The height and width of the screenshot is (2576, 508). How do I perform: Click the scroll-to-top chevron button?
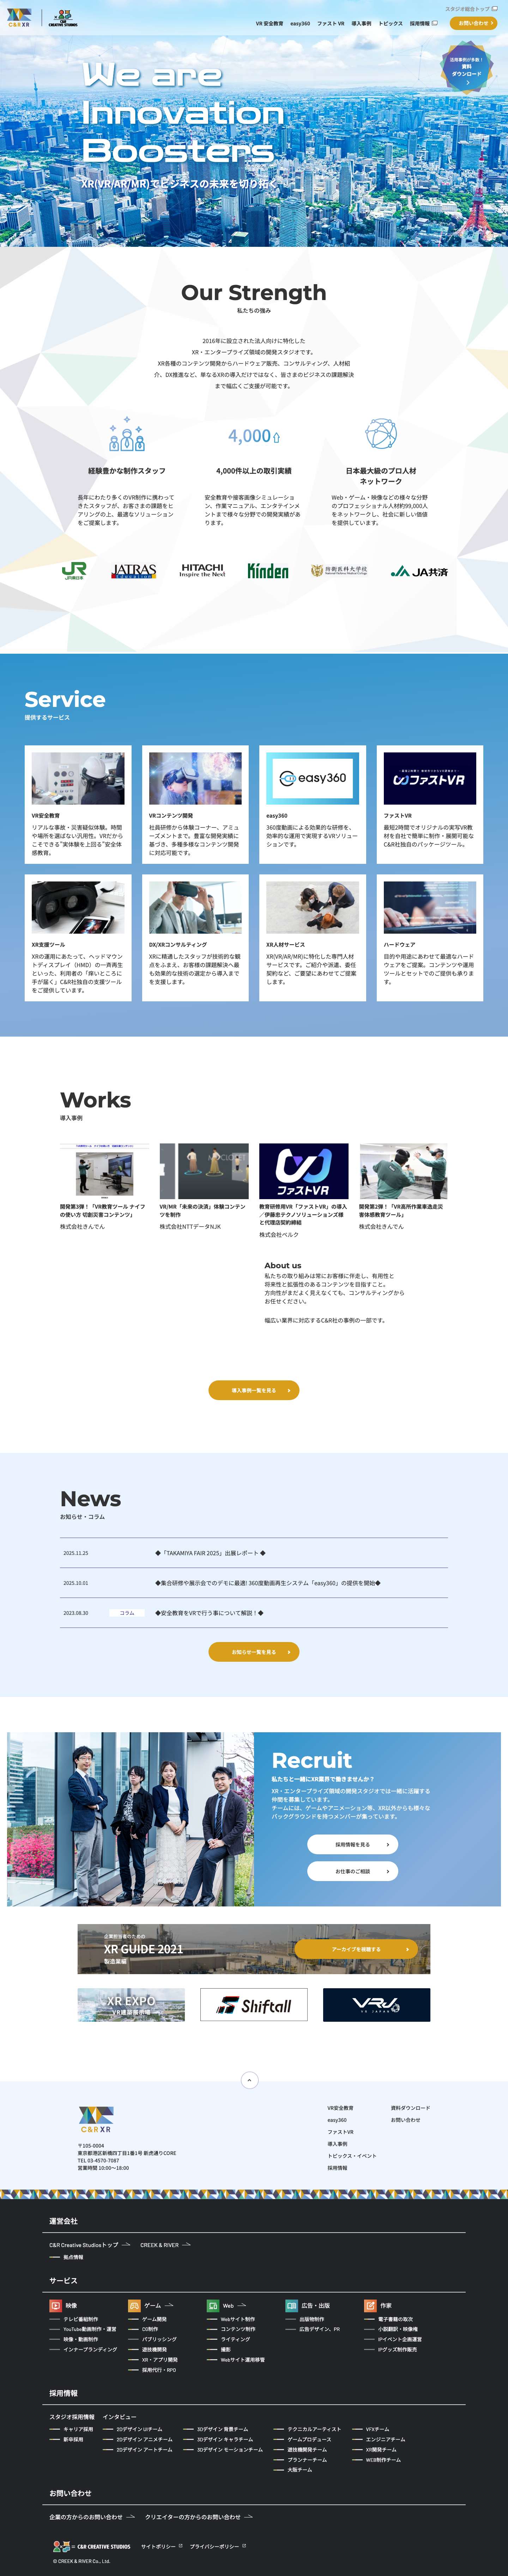click(250, 2080)
